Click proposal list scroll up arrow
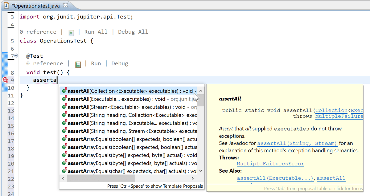Viewport: 370px width, 196px height. pyautogui.click(x=201, y=91)
